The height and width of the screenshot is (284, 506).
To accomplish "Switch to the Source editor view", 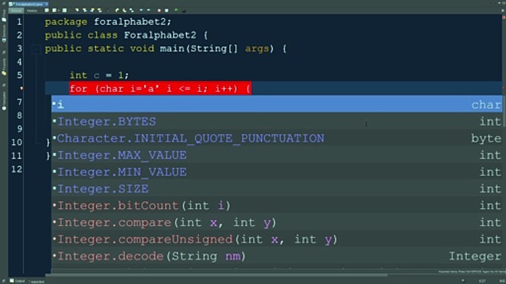I will pos(17,10).
